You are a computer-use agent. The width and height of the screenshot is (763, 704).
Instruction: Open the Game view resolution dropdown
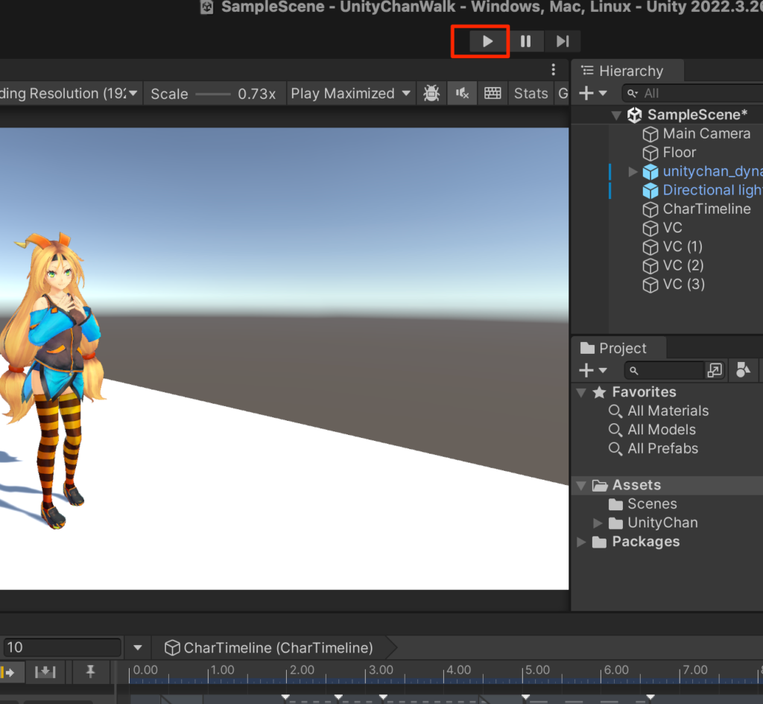tap(70, 93)
